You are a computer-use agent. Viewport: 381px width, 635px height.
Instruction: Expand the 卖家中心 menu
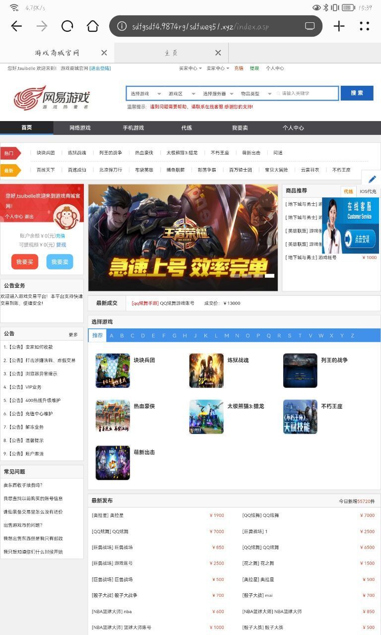point(218,68)
